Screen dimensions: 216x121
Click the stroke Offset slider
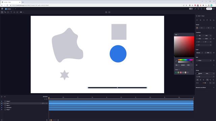click(x=205, y=83)
